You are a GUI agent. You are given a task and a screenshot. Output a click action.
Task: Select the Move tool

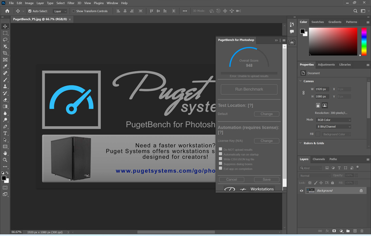[5, 27]
